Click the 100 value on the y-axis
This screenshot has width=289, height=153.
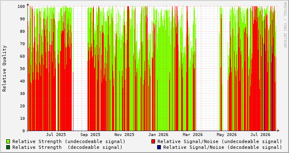(21, 7)
